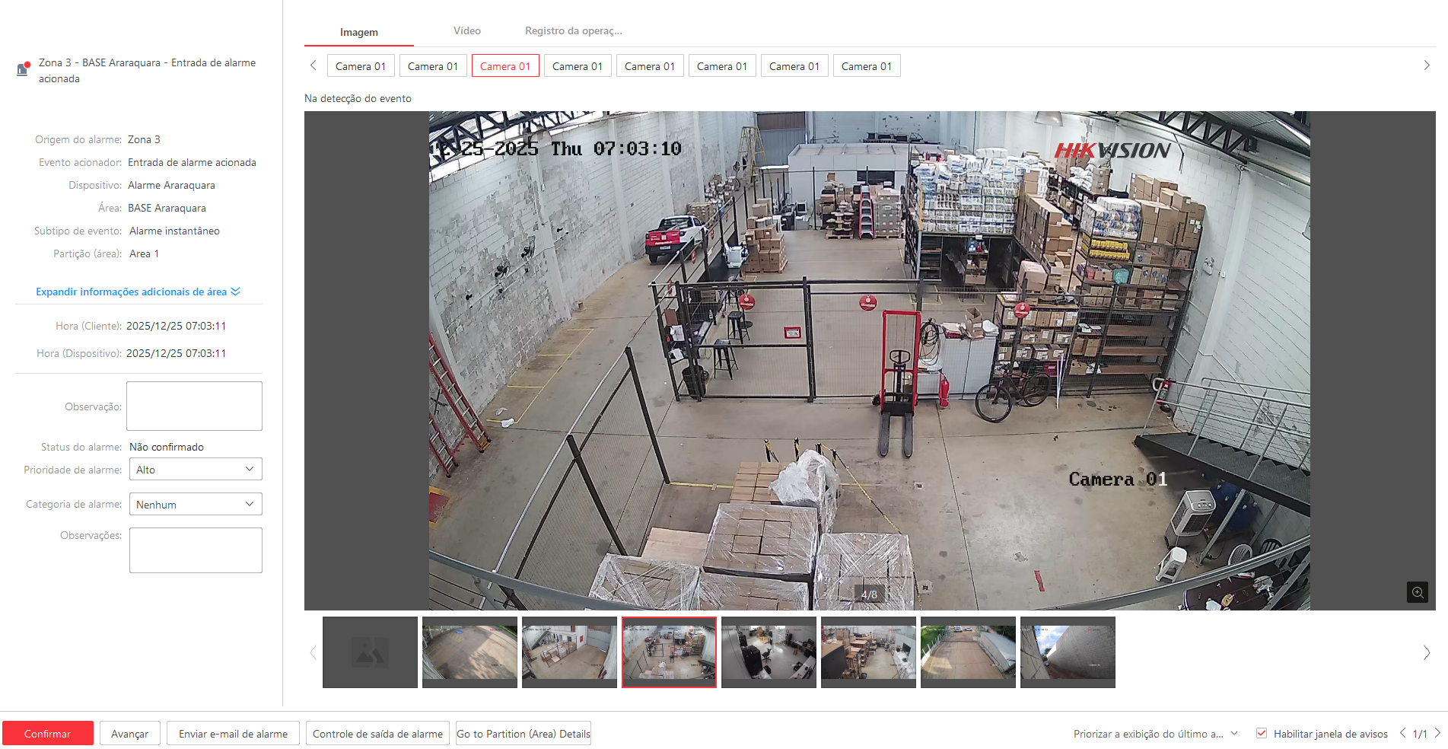The image size is (1448, 749).
Task: Open Categoria de alarme dropdown
Action: point(196,505)
